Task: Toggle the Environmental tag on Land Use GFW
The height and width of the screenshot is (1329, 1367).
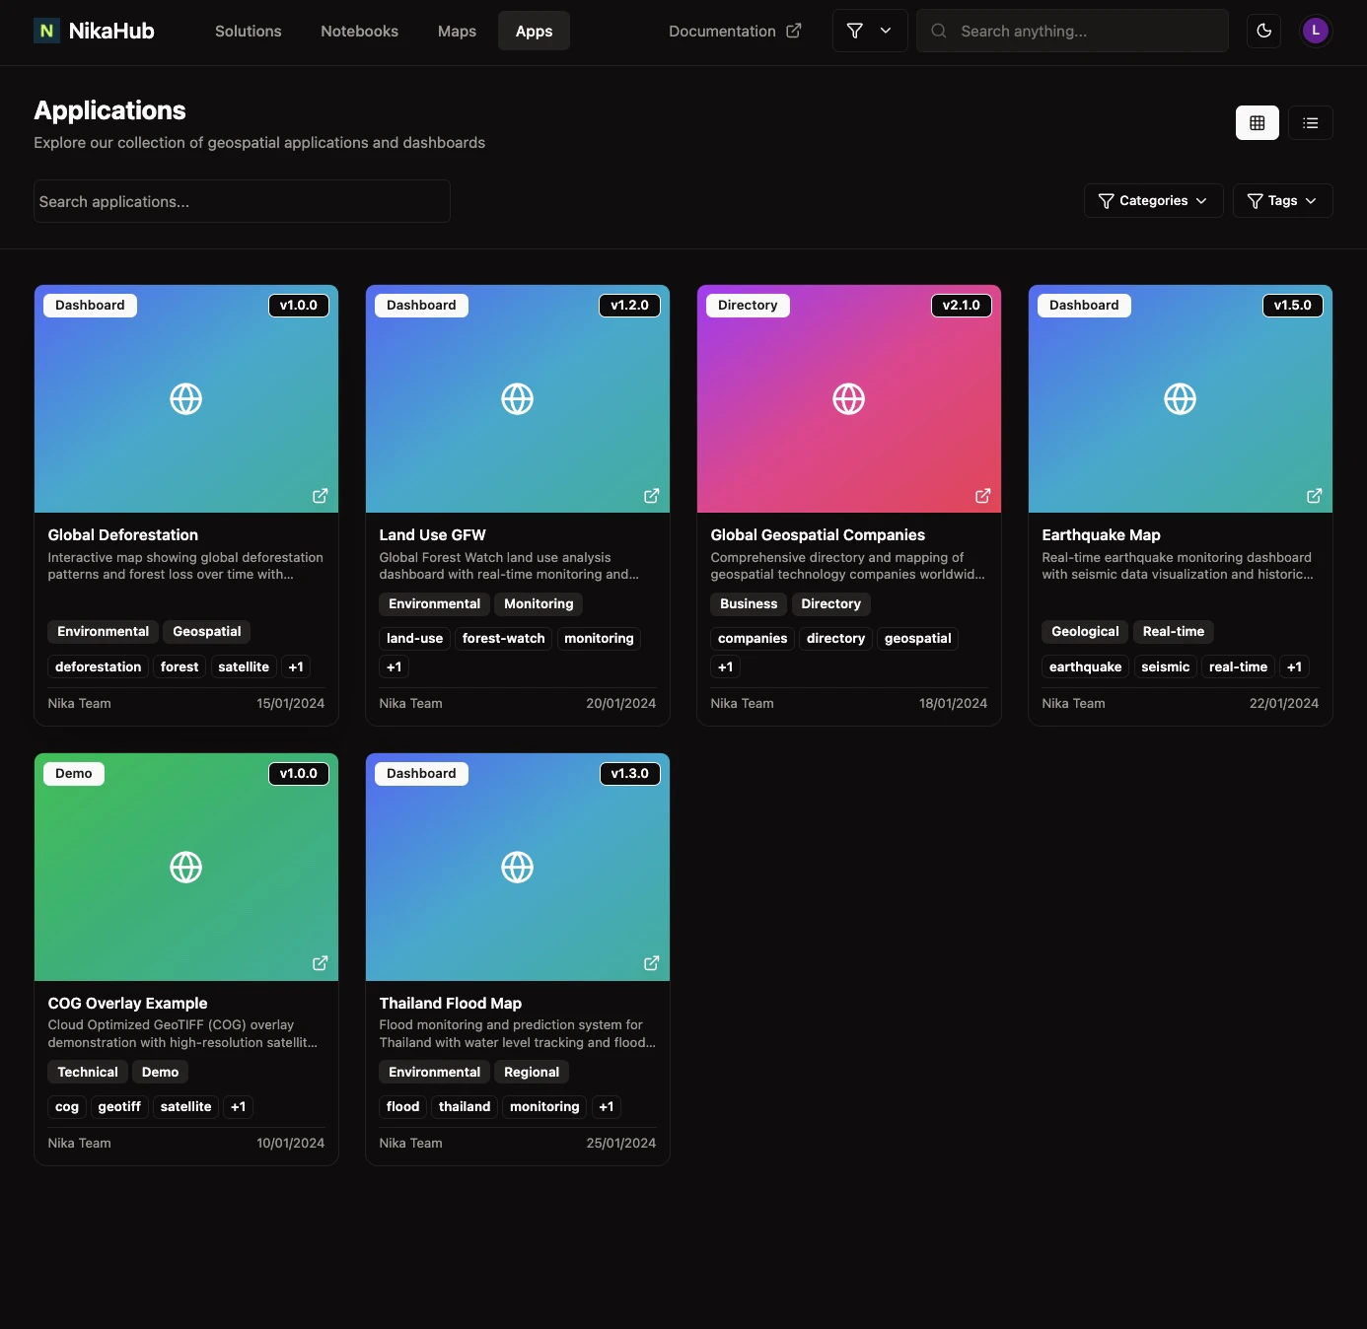Action: point(434,603)
